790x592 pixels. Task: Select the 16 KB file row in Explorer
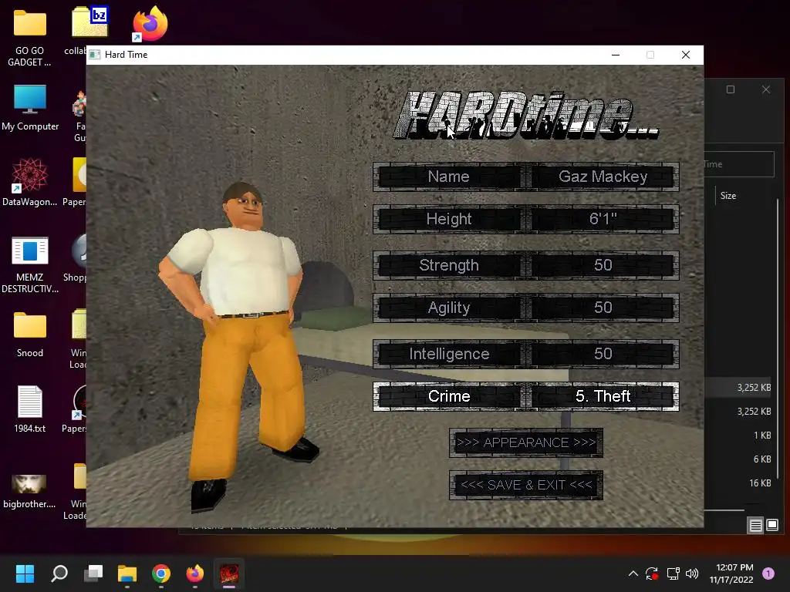click(739, 483)
